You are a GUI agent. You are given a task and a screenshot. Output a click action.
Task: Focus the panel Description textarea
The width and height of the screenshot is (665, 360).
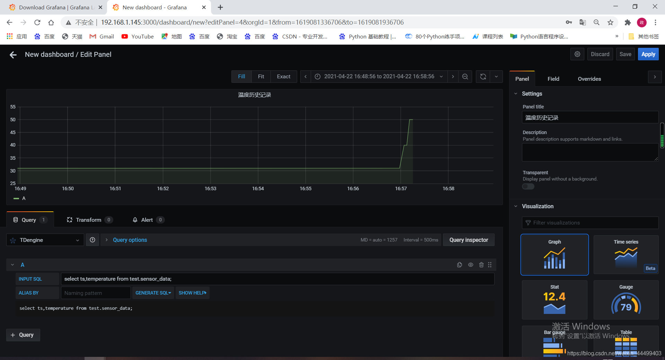[590, 152]
